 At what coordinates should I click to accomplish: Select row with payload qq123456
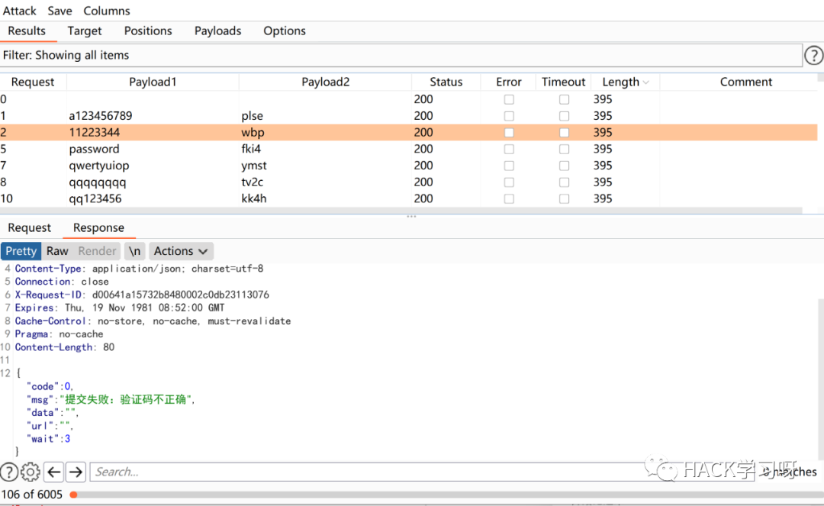click(x=409, y=198)
